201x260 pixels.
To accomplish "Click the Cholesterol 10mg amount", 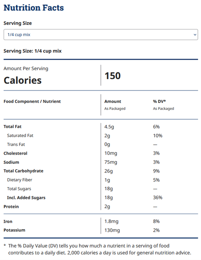I will pyautogui.click(x=111, y=153).
